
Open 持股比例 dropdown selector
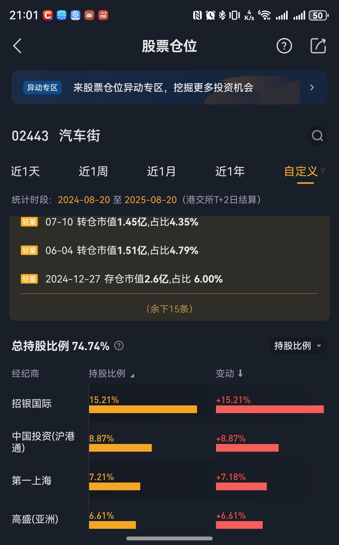(x=298, y=346)
